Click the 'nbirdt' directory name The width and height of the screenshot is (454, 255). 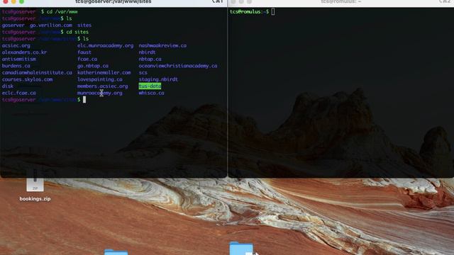(147, 52)
